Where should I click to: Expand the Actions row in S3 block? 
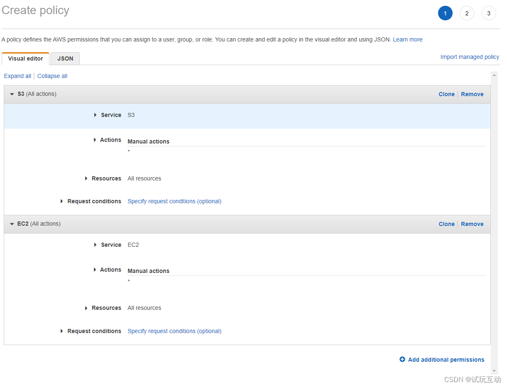tap(95, 140)
